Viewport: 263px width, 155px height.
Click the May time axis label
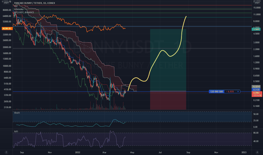[132, 152]
